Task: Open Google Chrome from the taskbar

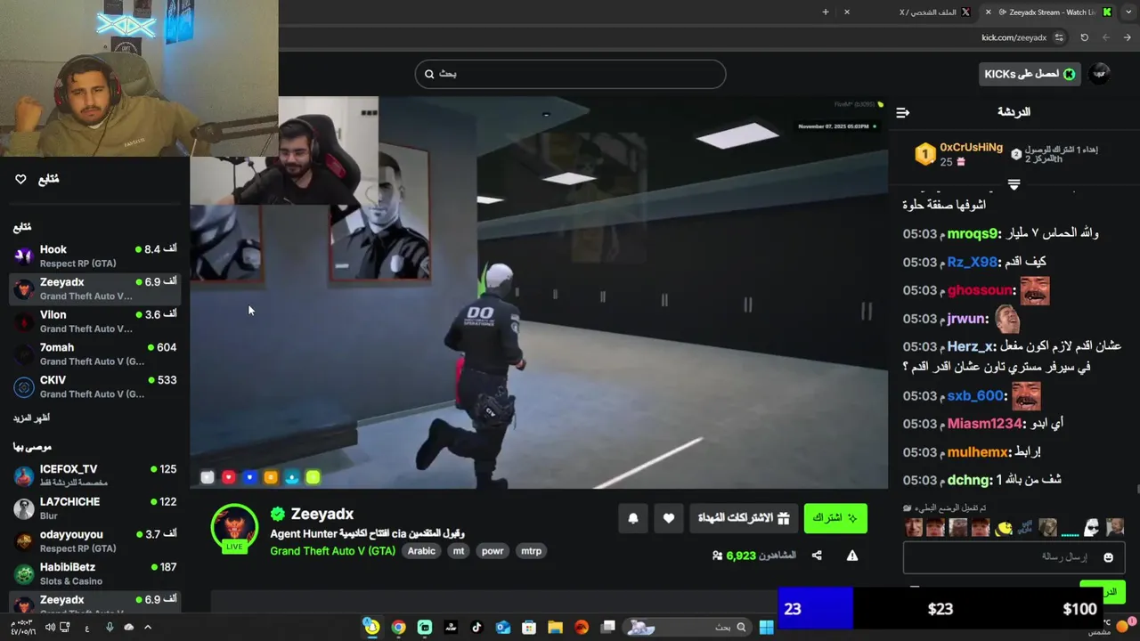Action: point(398,627)
